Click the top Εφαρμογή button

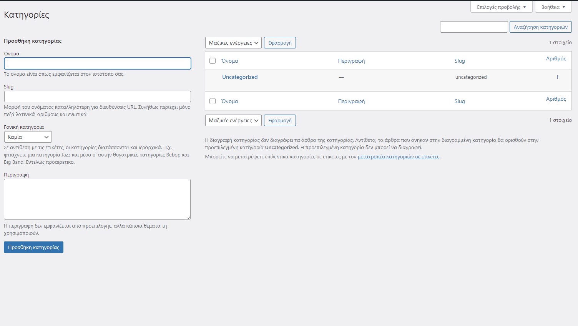click(280, 43)
